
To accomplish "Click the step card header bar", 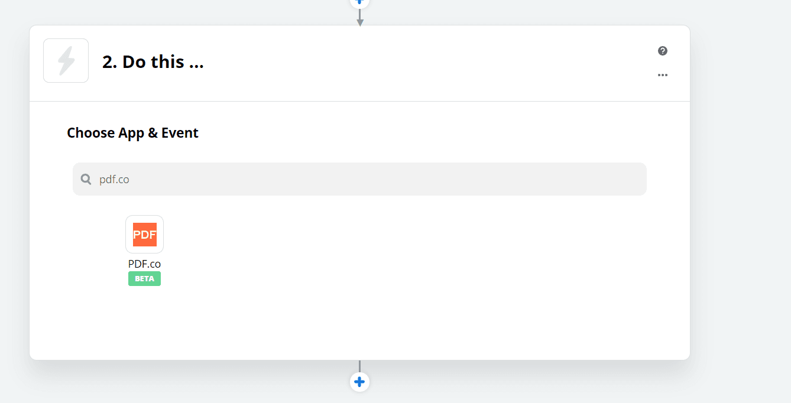I will 414,63.
